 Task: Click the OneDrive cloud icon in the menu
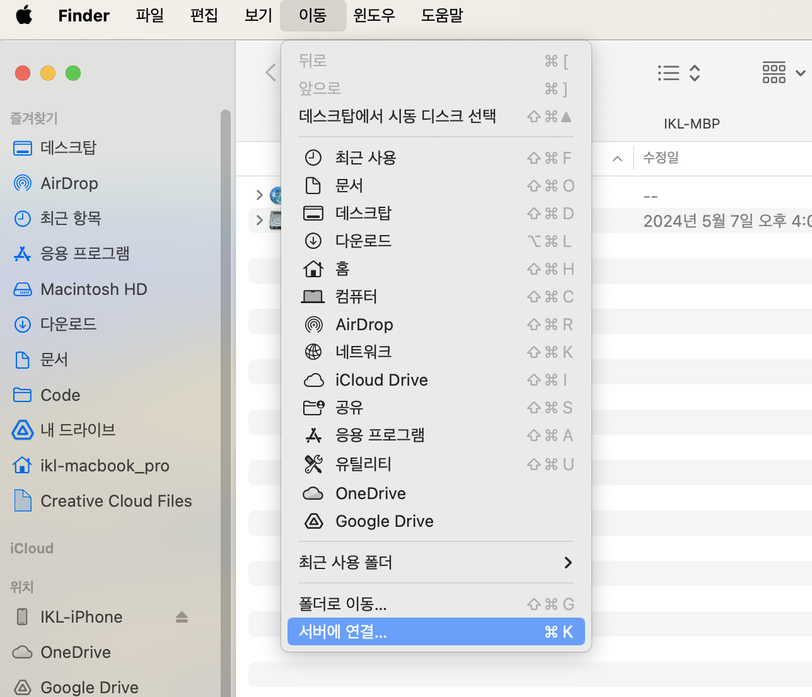pos(313,493)
